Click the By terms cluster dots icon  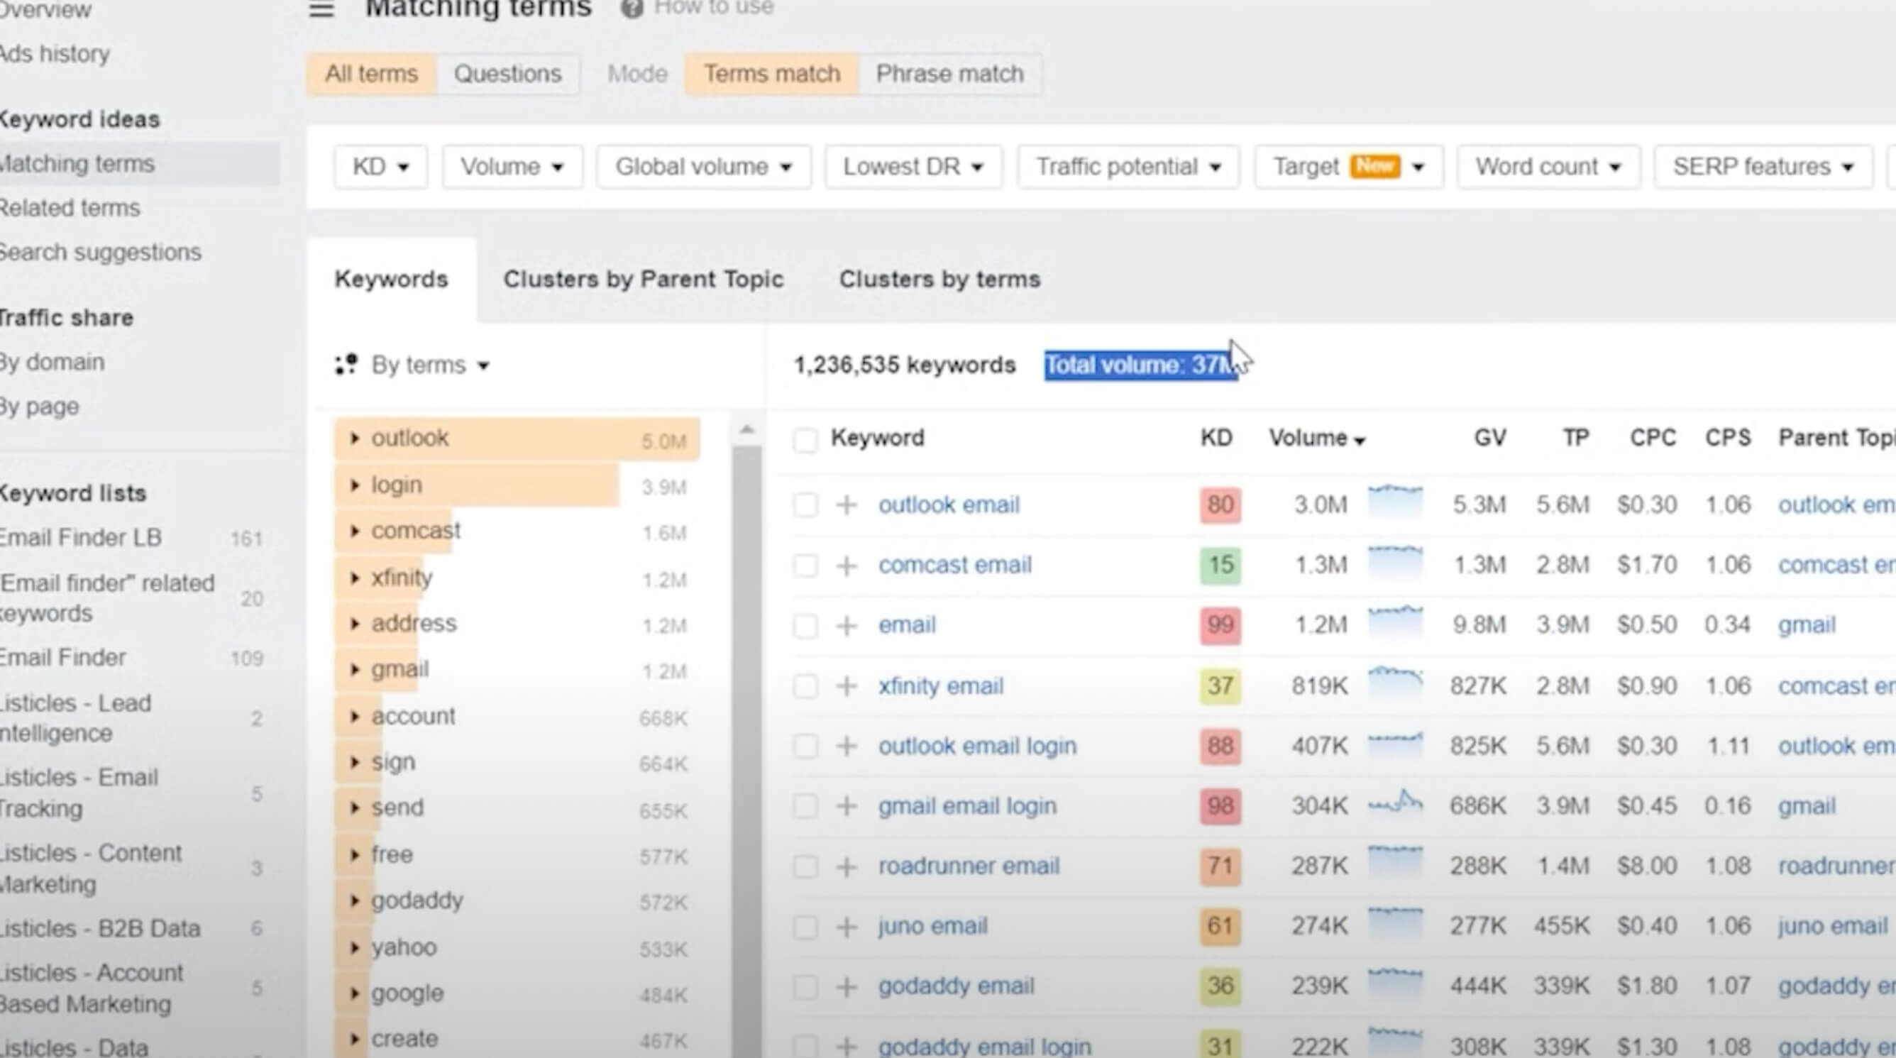[346, 365]
